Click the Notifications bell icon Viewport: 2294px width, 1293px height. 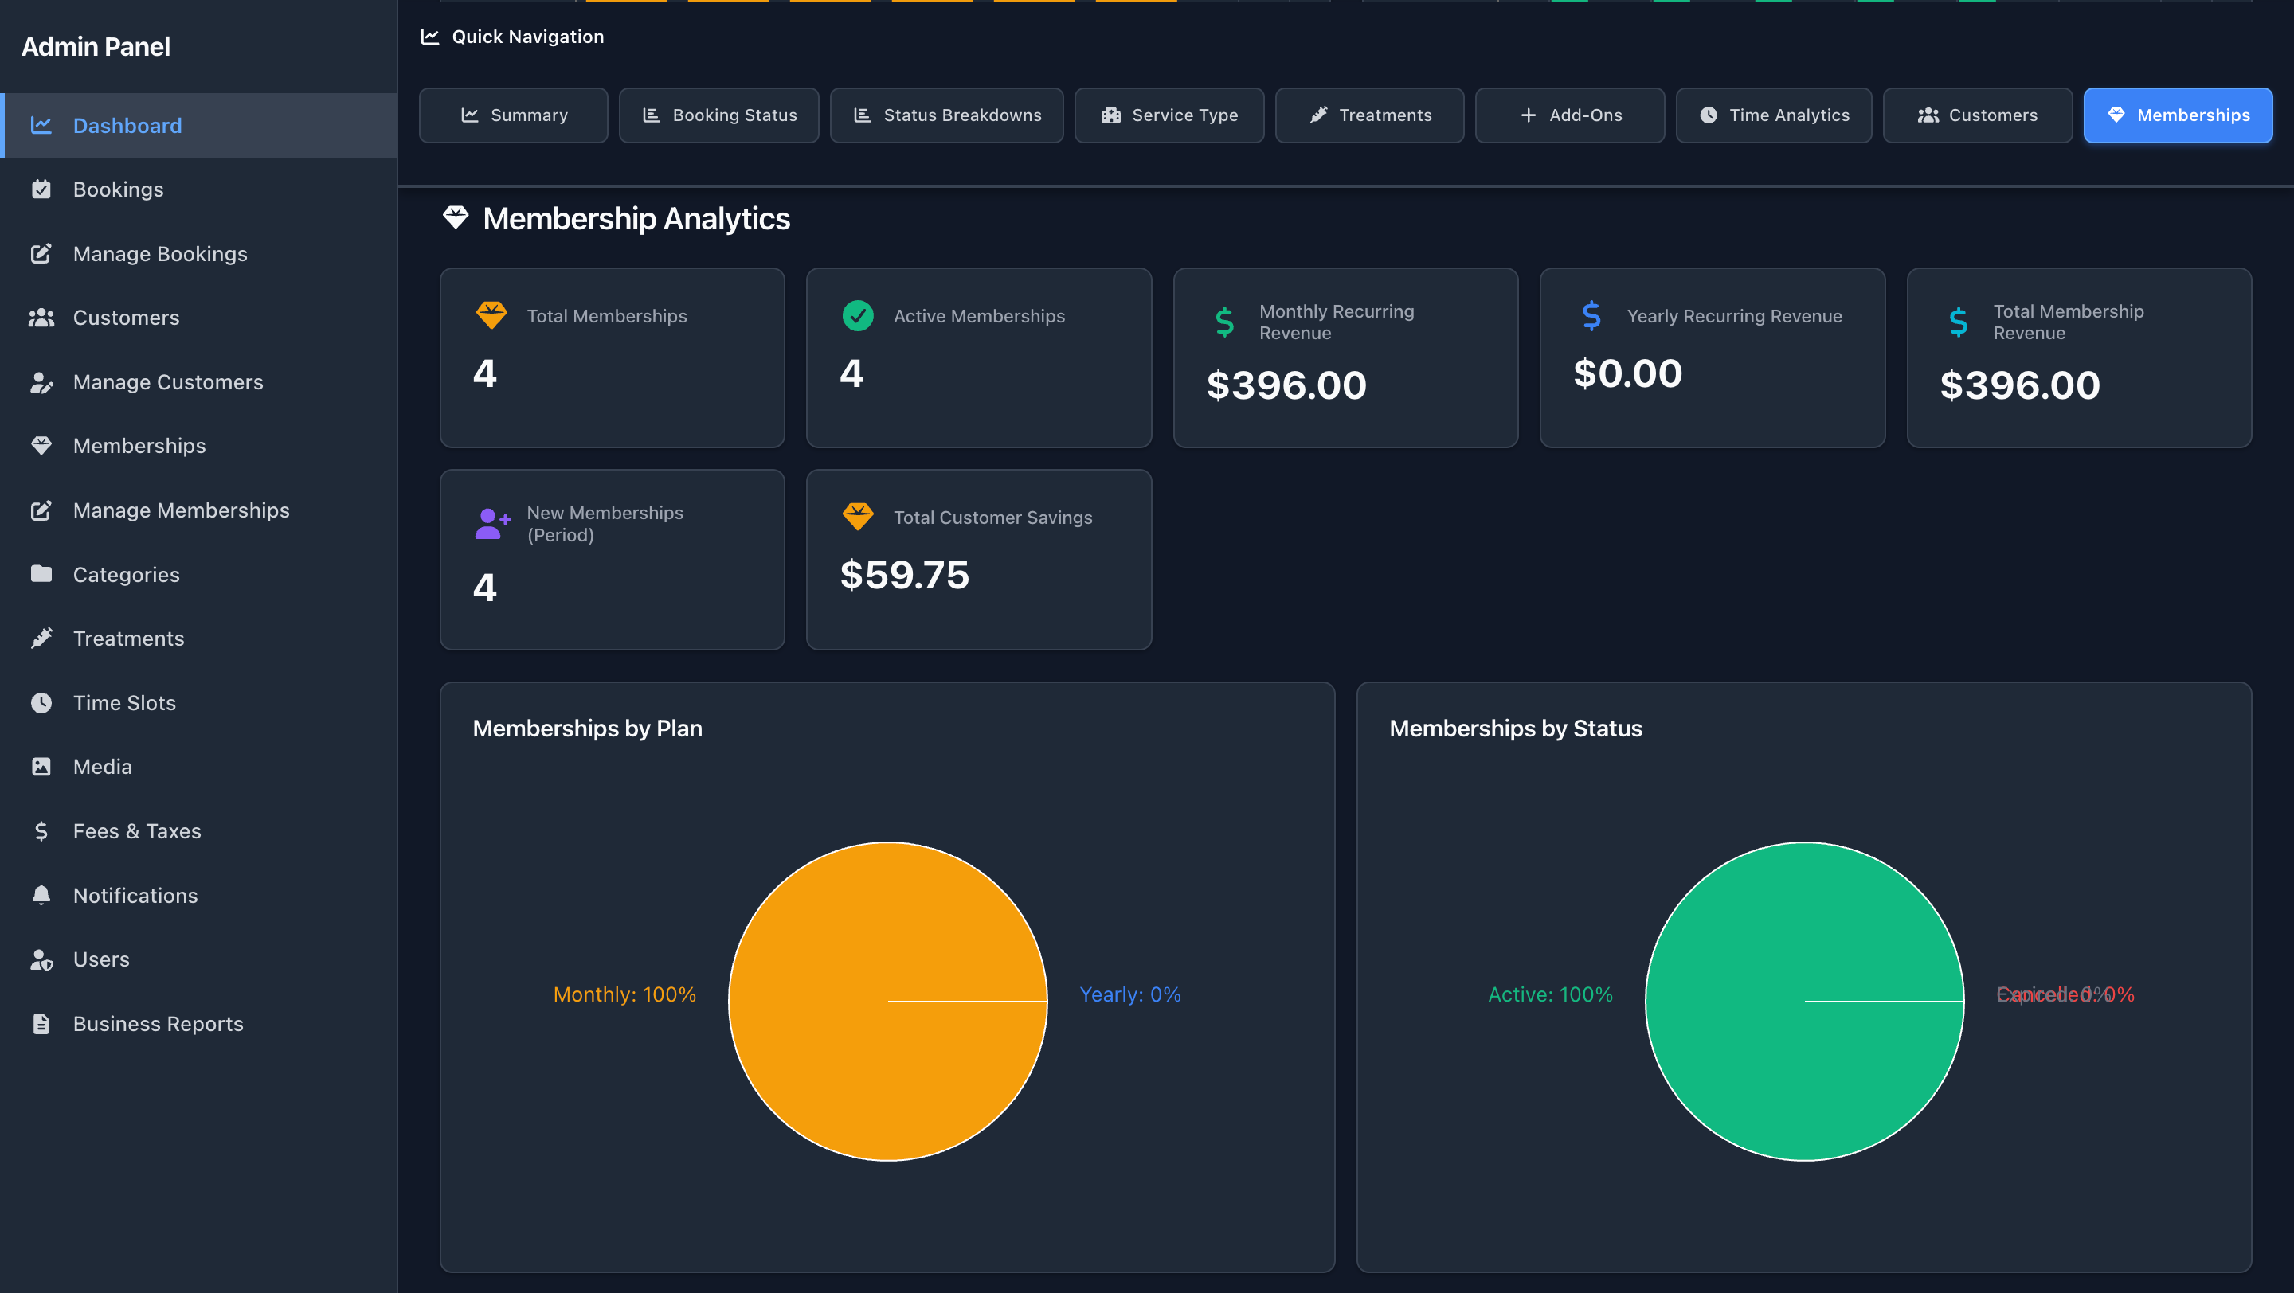coord(42,894)
